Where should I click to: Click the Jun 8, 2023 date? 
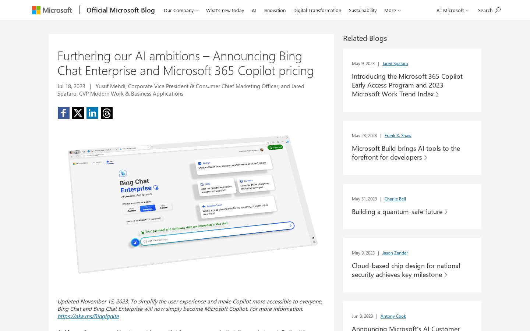[x=362, y=316]
